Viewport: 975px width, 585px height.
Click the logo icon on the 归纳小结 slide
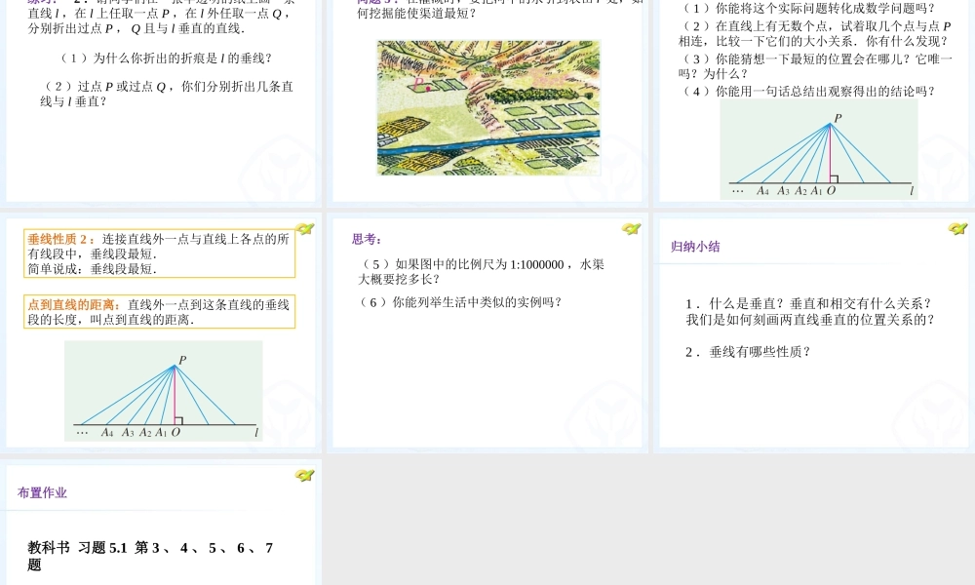(957, 229)
